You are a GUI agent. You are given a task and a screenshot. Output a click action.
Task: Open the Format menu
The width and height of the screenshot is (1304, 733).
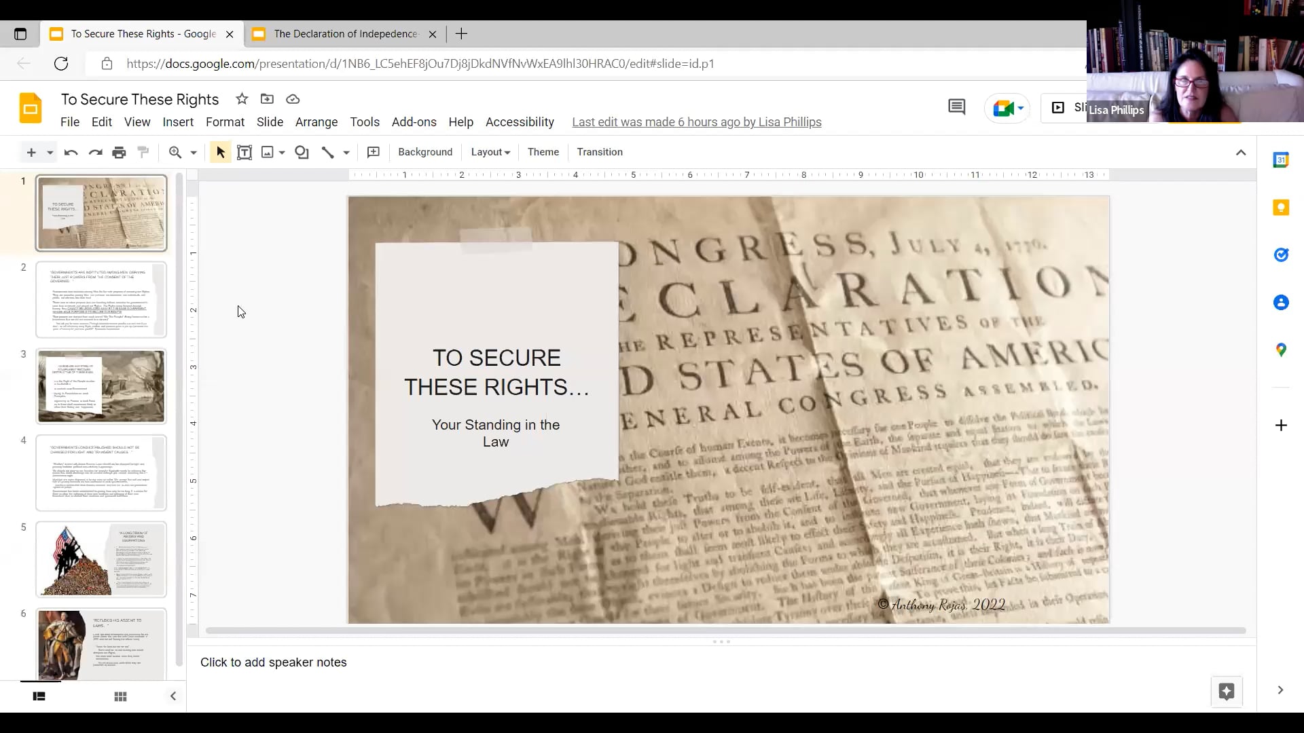[x=225, y=122]
